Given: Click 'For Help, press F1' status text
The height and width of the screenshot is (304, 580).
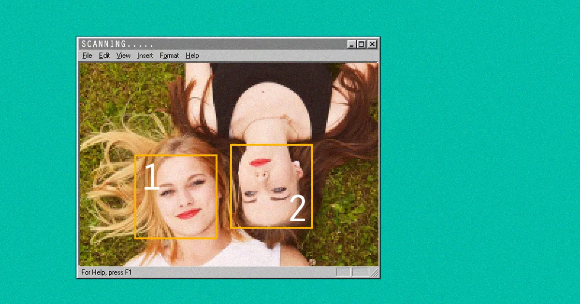Looking at the screenshot, I should pyautogui.click(x=106, y=273).
